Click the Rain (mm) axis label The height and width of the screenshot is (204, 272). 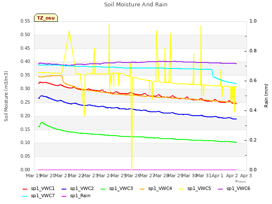266,96
